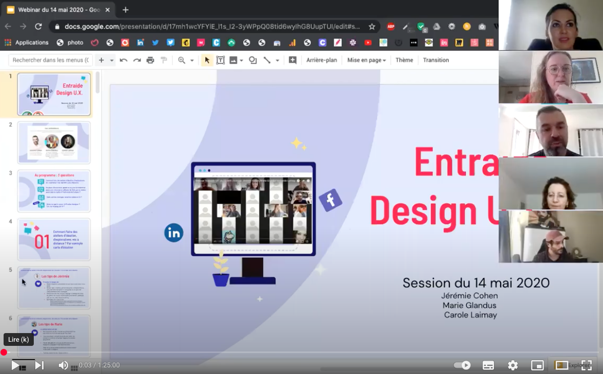Open the gear extension icon
The image size is (603, 374).
coord(451,27)
